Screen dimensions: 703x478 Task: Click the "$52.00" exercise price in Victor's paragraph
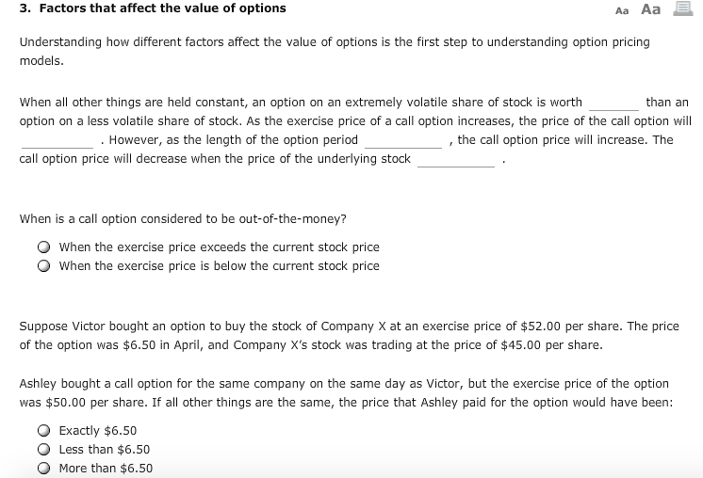point(540,327)
